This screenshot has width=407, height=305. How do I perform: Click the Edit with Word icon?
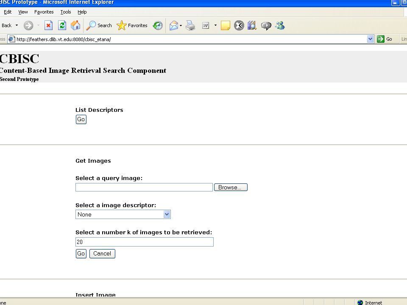(206, 25)
